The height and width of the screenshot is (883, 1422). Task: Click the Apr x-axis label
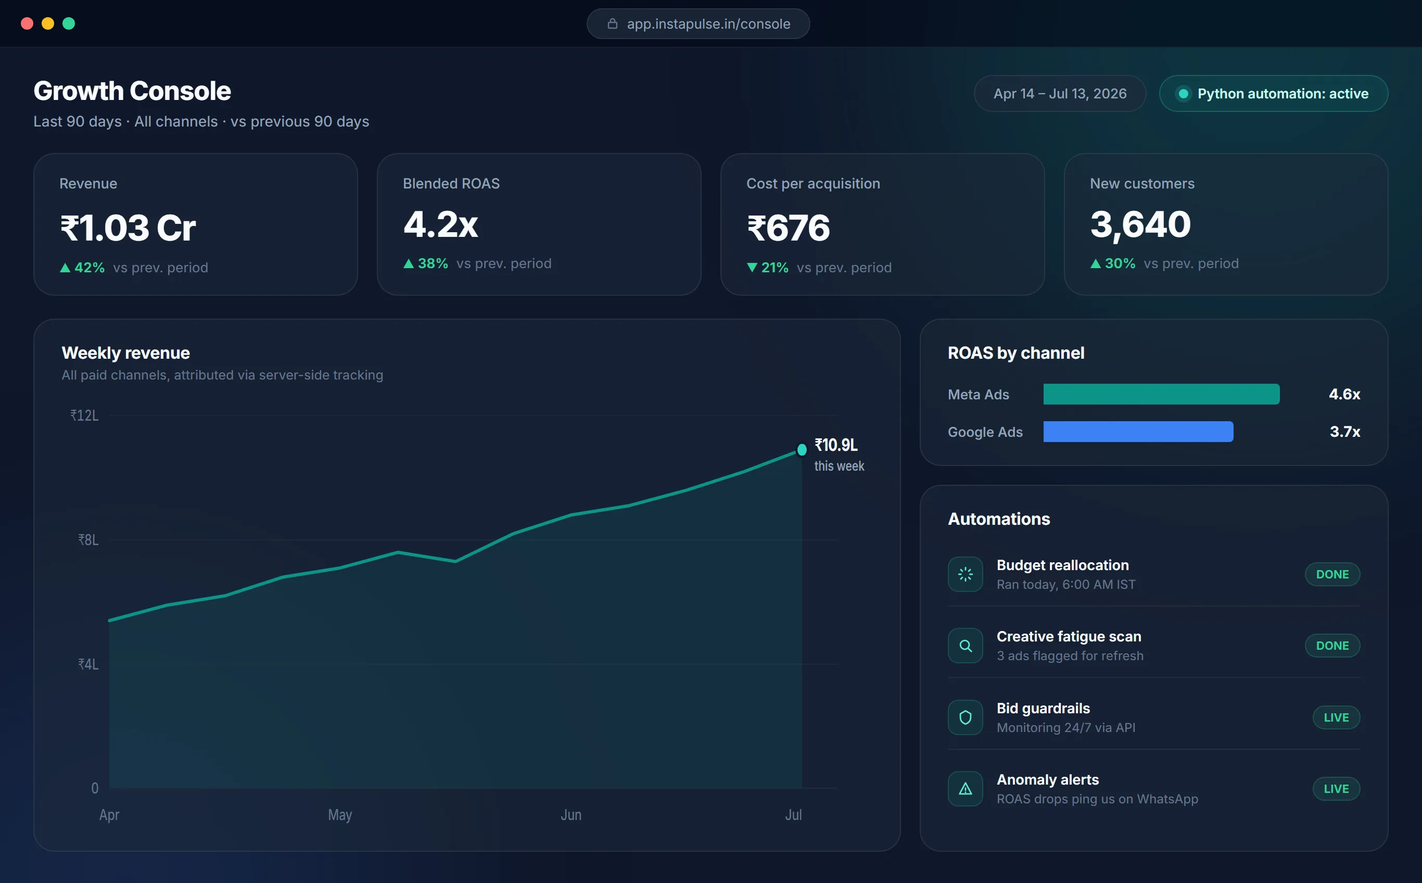click(x=109, y=814)
